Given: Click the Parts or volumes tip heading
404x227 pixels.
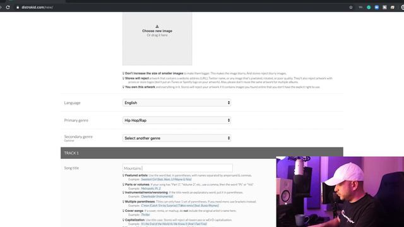Looking at the screenshot, I should 137,185.
